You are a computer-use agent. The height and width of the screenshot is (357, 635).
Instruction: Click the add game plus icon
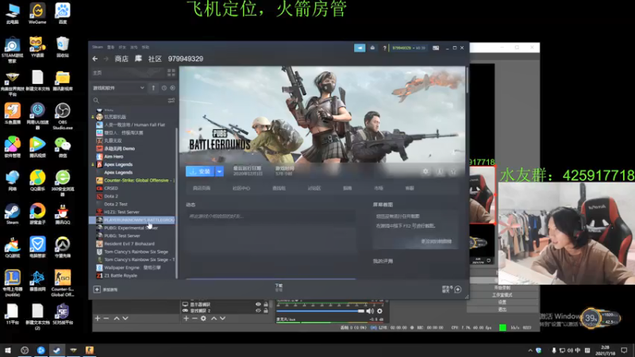(97, 290)
